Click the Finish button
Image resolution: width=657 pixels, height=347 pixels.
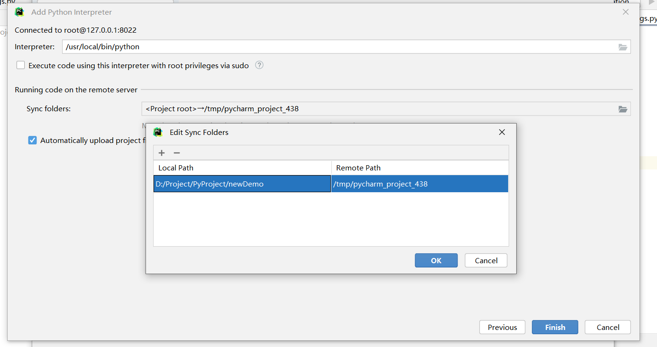[x=555, y=327]
